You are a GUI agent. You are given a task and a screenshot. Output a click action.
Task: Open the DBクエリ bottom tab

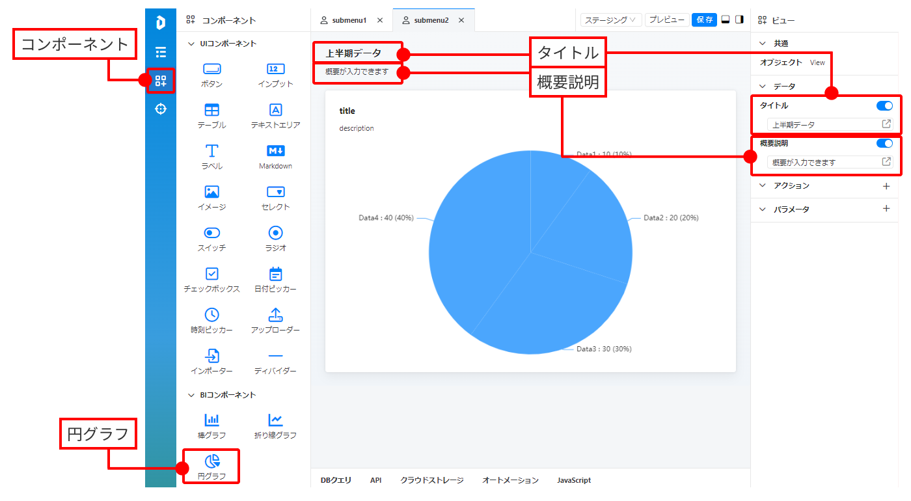pyautogui.click(x=336, y=480)
